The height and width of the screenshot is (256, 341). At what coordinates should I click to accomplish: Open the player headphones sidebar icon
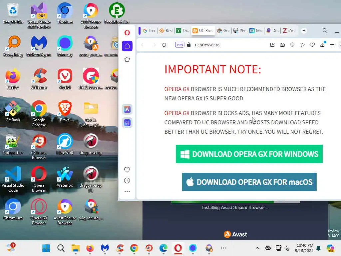point(127,123)
